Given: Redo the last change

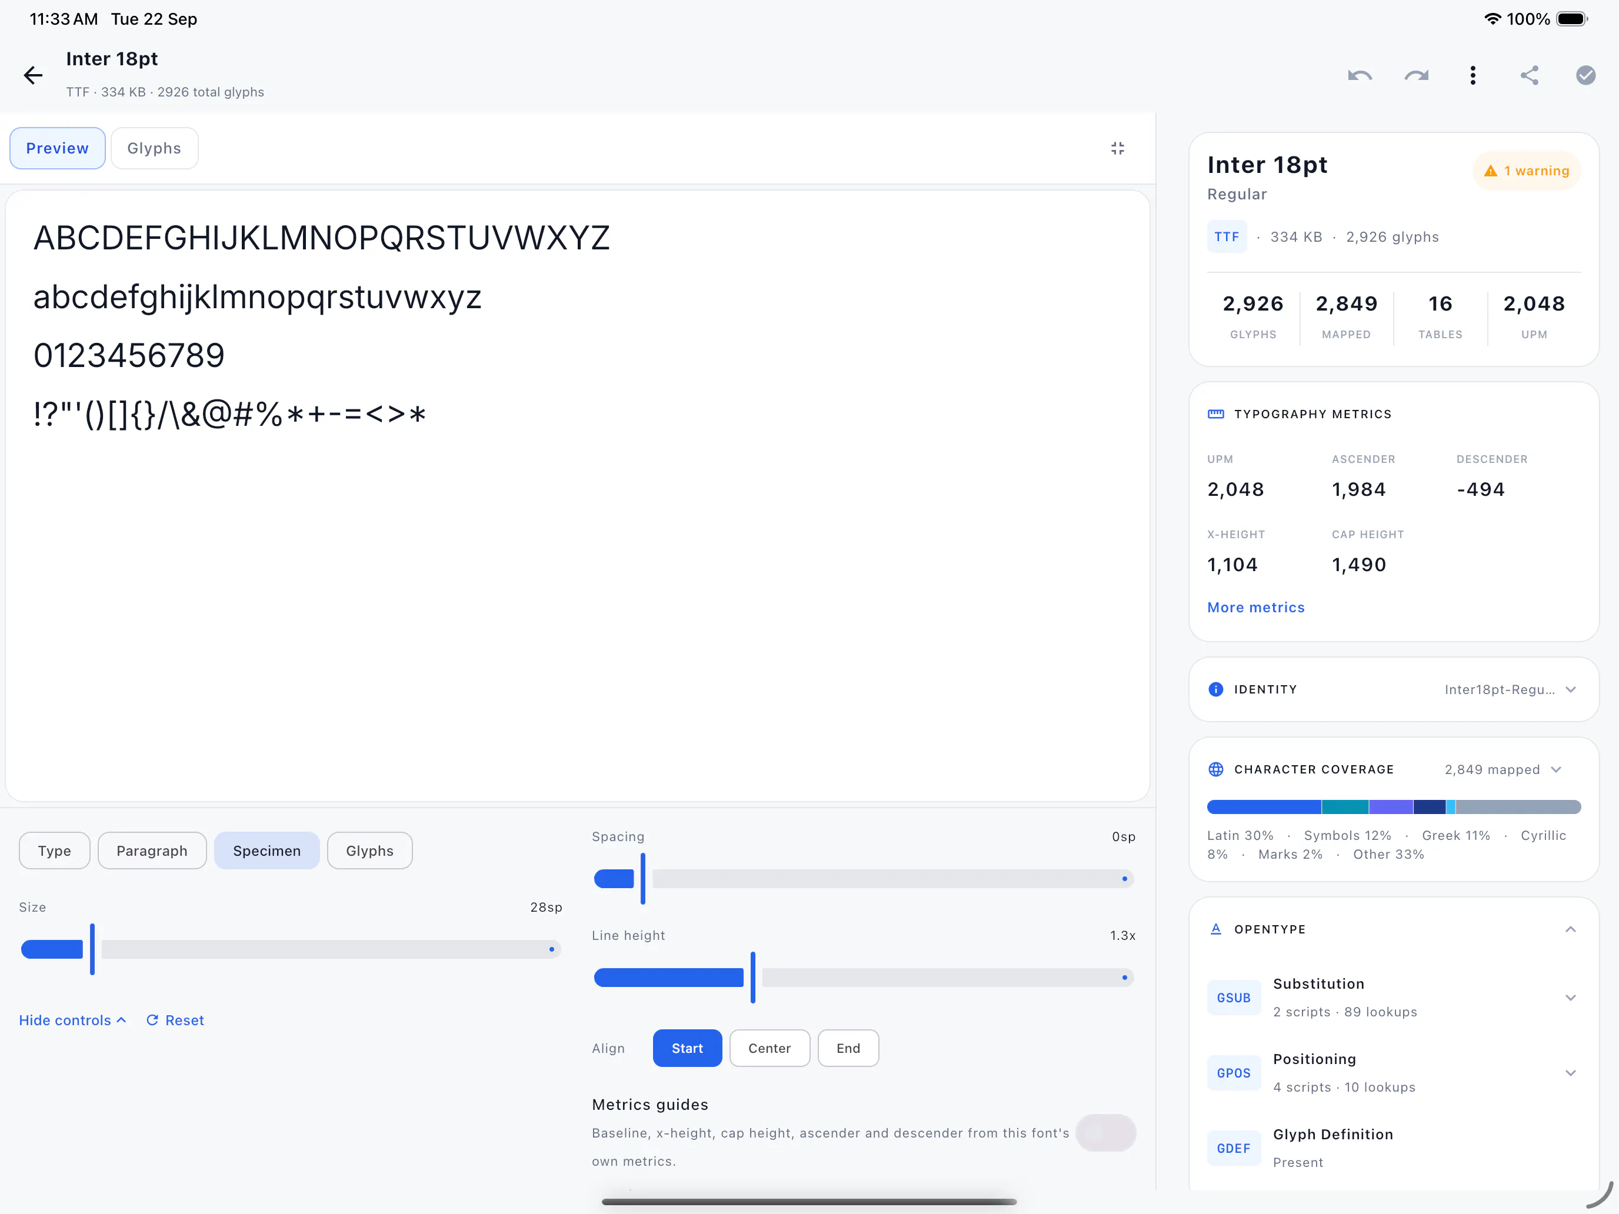Looking at the screenshot, I should 1416,75.
